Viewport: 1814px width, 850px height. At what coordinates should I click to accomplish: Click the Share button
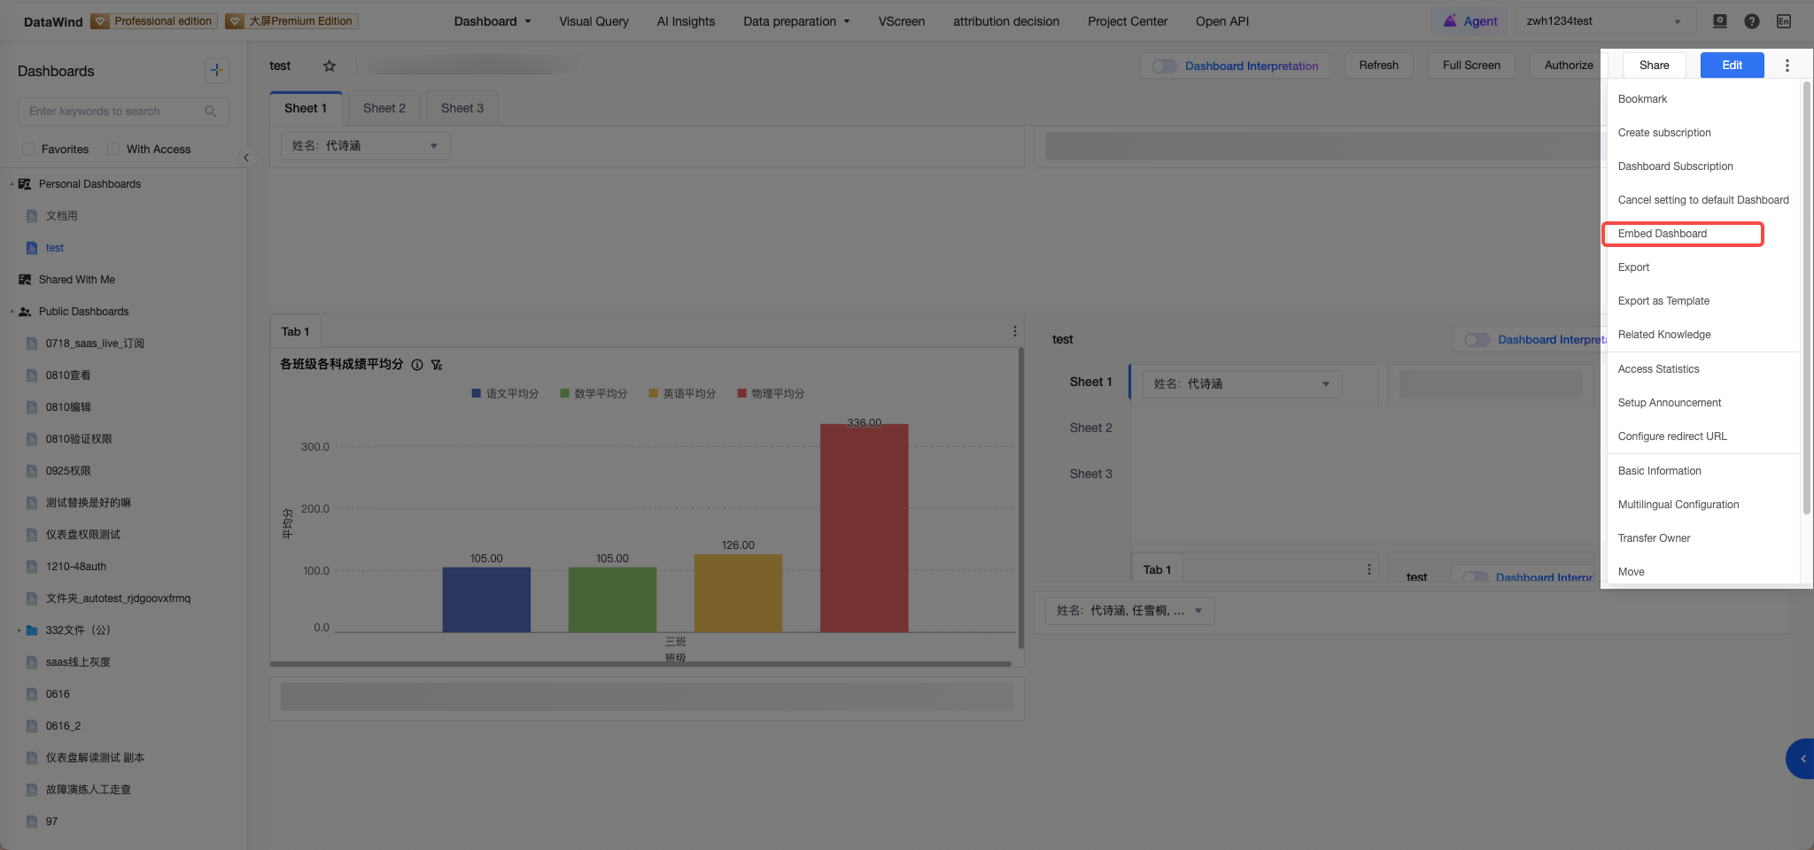coord(1654,66)
